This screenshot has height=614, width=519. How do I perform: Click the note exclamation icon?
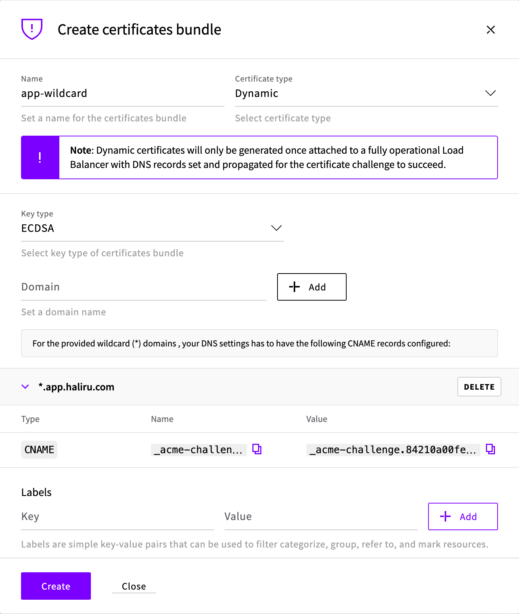(40, 157)
